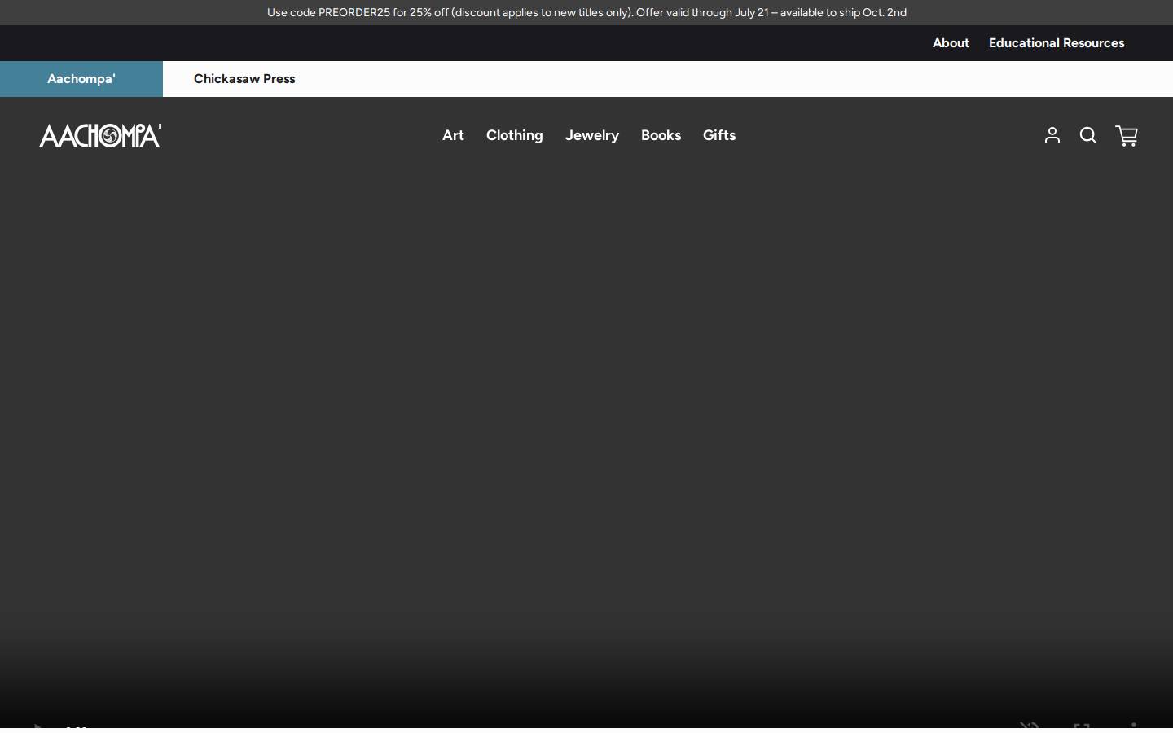This screenshot has width=1173, height=733.
Task: Open the Books menu
Action: (661, 135)
